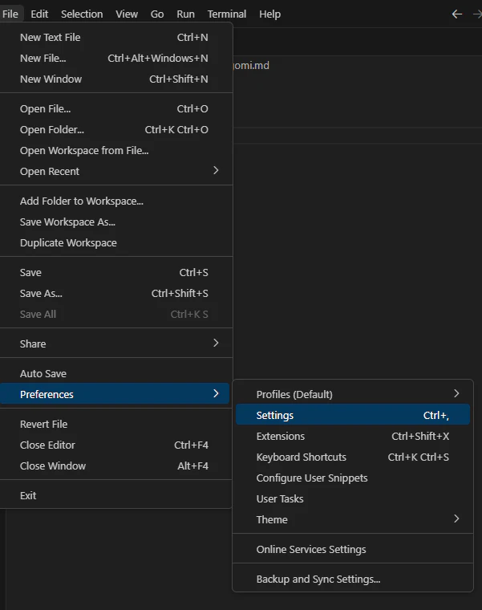
Task: Open the Go menu
Action: tap(157, 14)
